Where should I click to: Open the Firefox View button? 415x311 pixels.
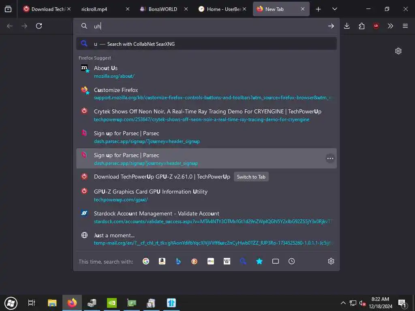(x=8, y=9)
